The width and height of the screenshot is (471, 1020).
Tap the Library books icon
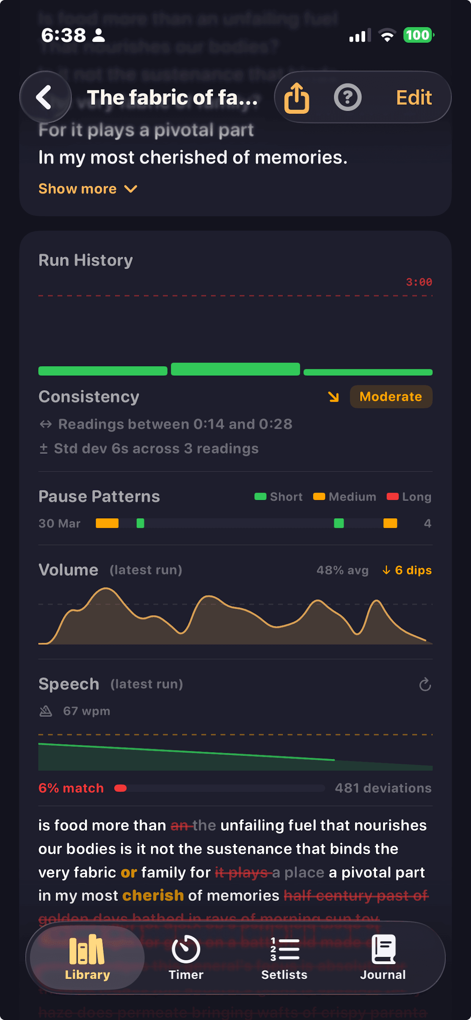[87, 949]
